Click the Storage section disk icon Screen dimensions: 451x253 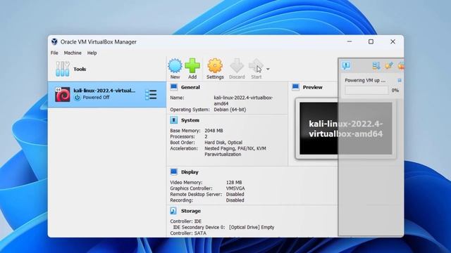(173, 211)
